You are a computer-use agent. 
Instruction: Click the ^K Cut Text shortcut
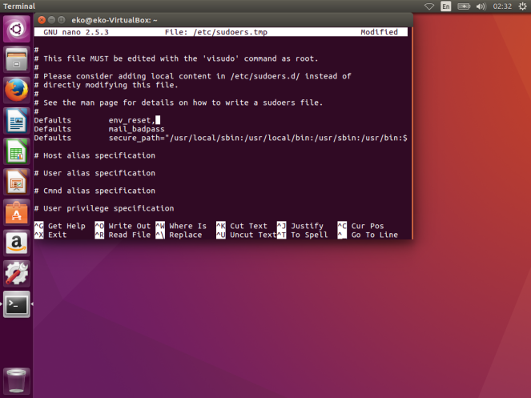tap(242, 226)
